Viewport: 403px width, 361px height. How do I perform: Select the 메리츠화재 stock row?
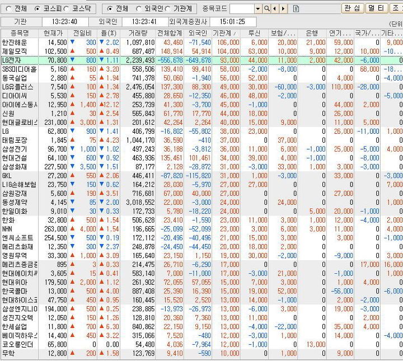[201, 247]
